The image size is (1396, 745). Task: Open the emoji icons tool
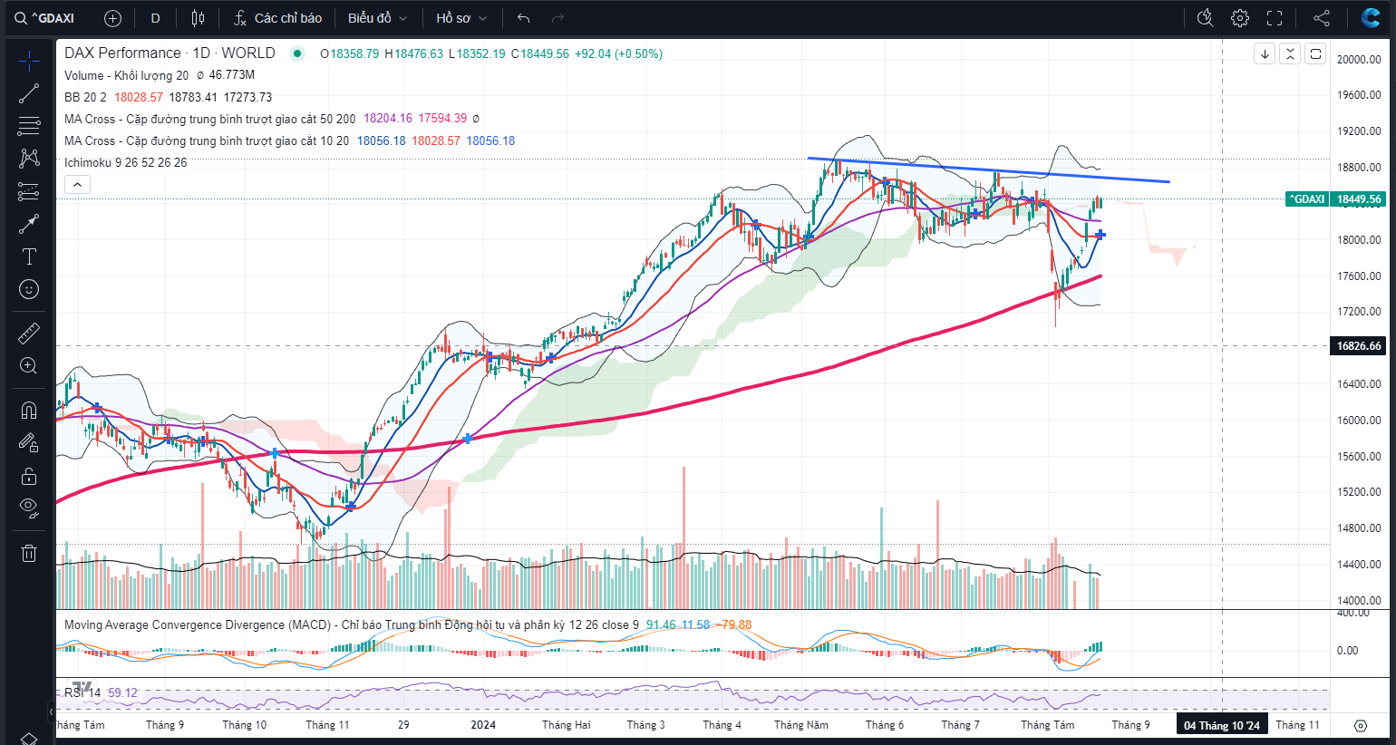click(x=29, y=289)
